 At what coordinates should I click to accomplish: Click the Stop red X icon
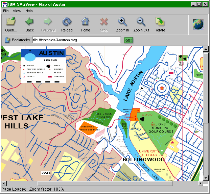click(x=104, y=22)
